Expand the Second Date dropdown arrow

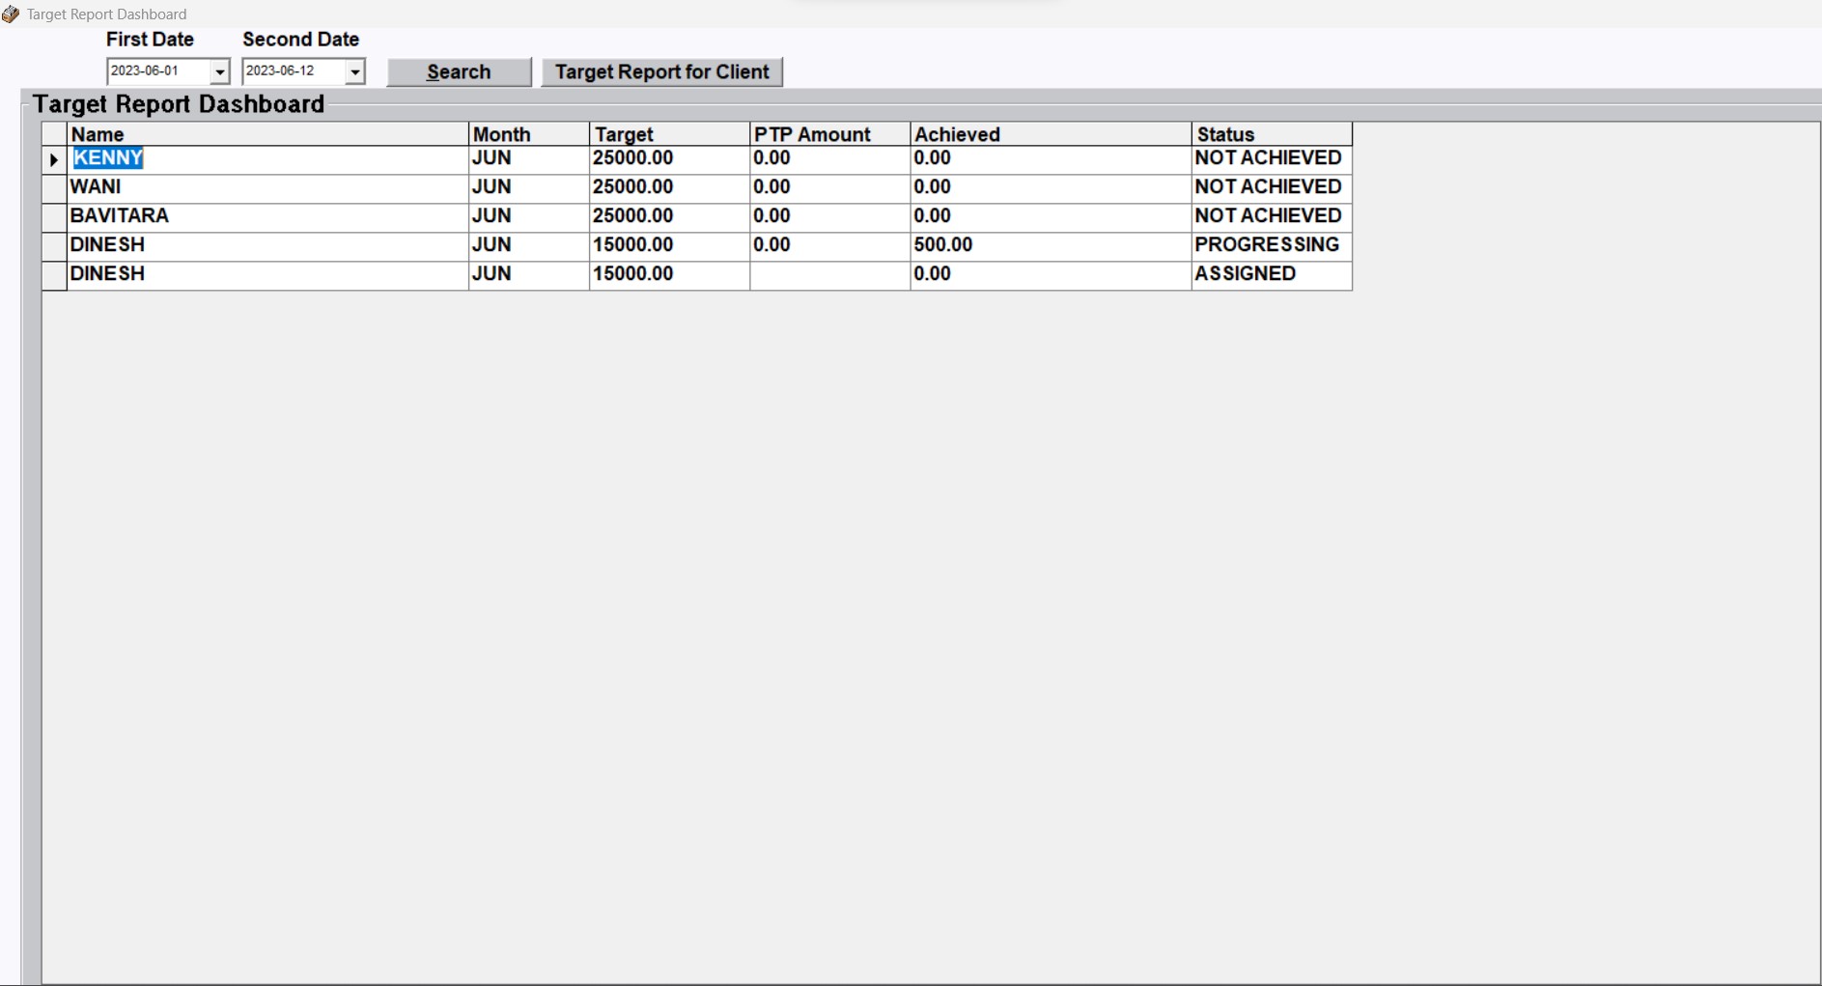[355, 71]
